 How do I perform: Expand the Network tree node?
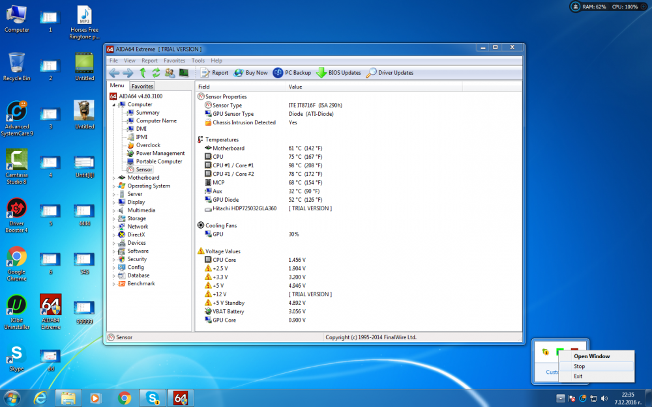(113, 227)
